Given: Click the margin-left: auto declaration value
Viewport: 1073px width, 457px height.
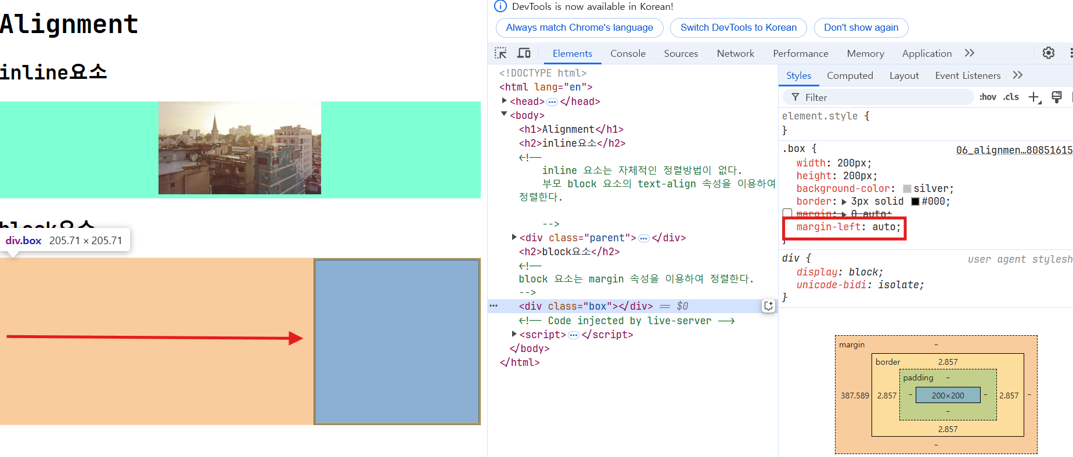Looking at the screenshot, I should 885,227.
